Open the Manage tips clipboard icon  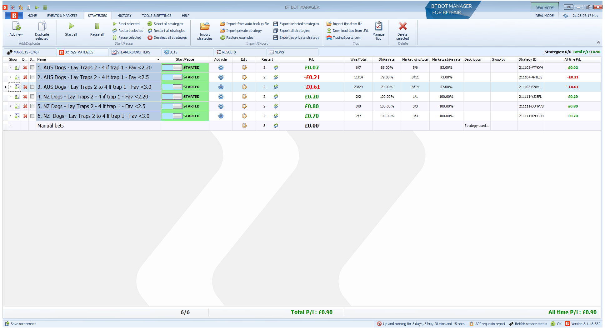tap(378, 26)
